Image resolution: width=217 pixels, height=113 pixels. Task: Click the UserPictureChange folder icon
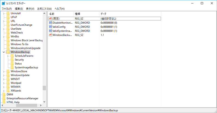[x=8, y=25]
